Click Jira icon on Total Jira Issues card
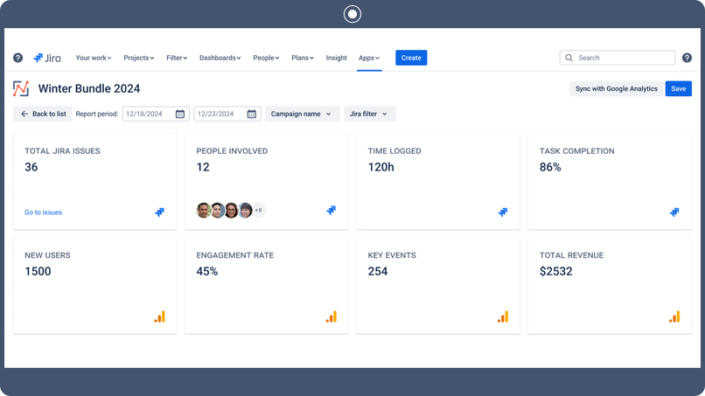 click(159, 212)
